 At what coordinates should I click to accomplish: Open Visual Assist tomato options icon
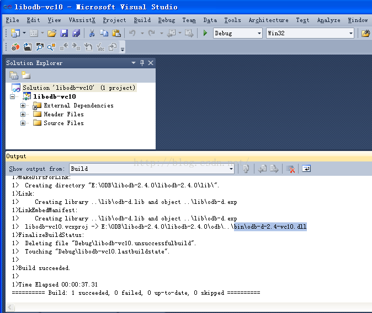(x=15, y=47)
